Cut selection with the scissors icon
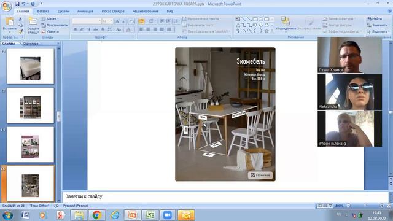This screenshot has width=393, height=221. 20,19
